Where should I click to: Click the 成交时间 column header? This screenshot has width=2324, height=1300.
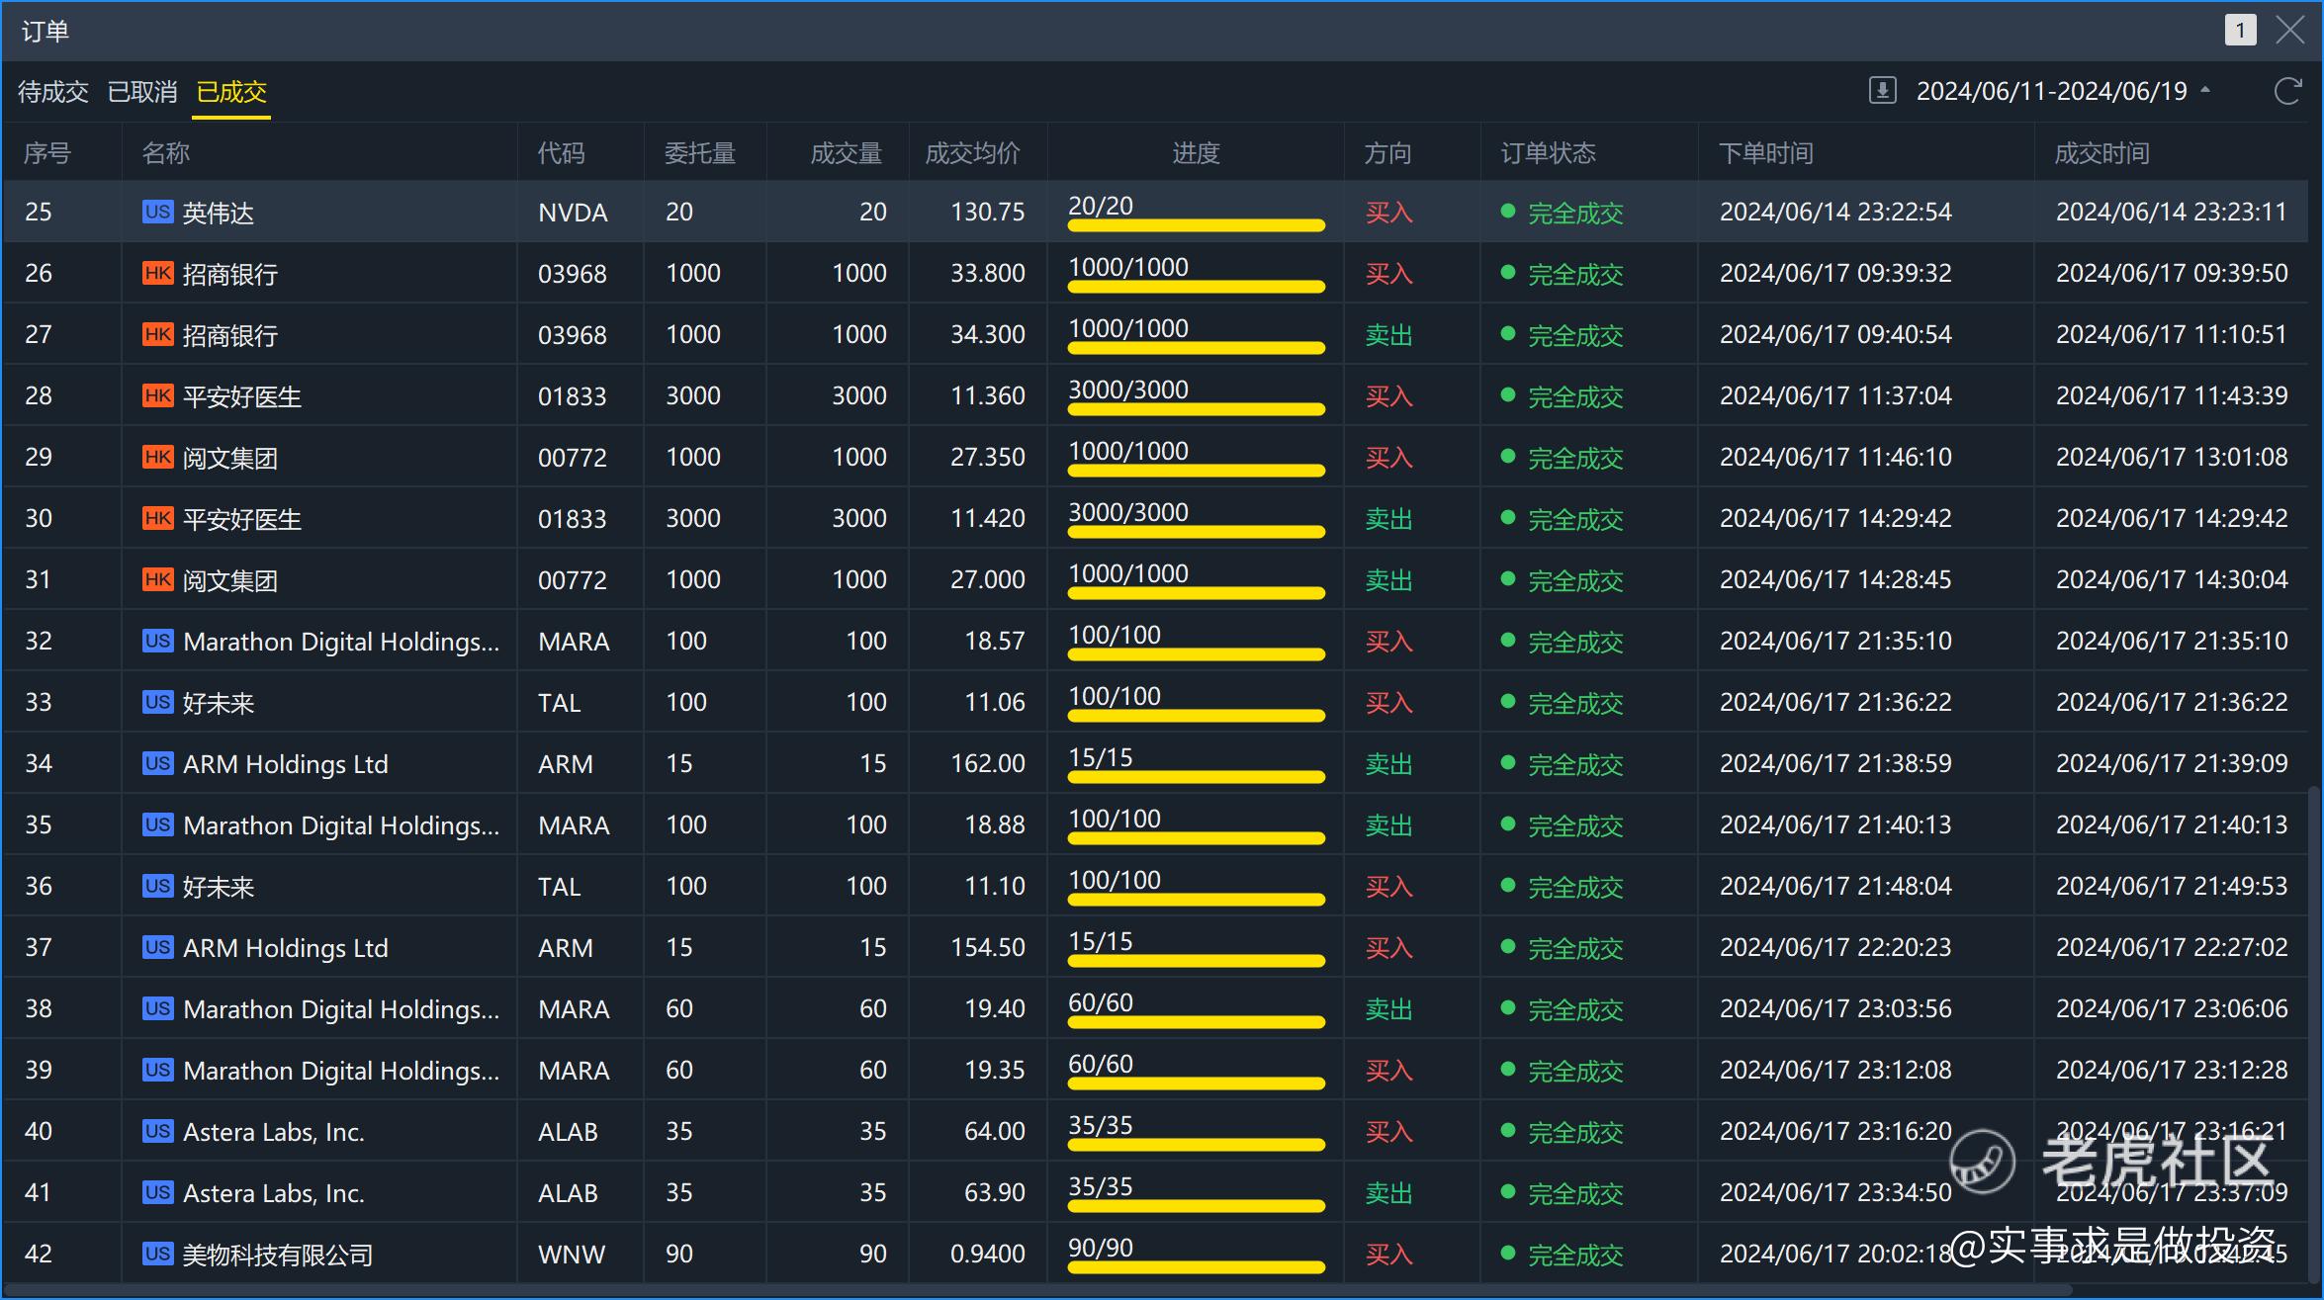coord(2102,153)
